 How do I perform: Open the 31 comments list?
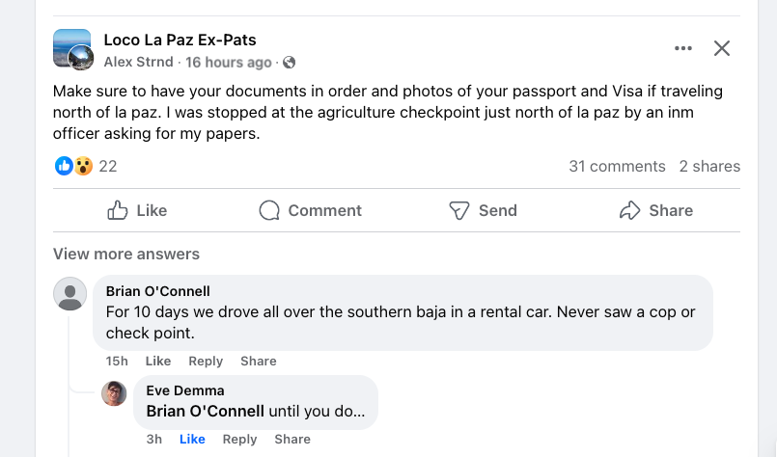617,166
